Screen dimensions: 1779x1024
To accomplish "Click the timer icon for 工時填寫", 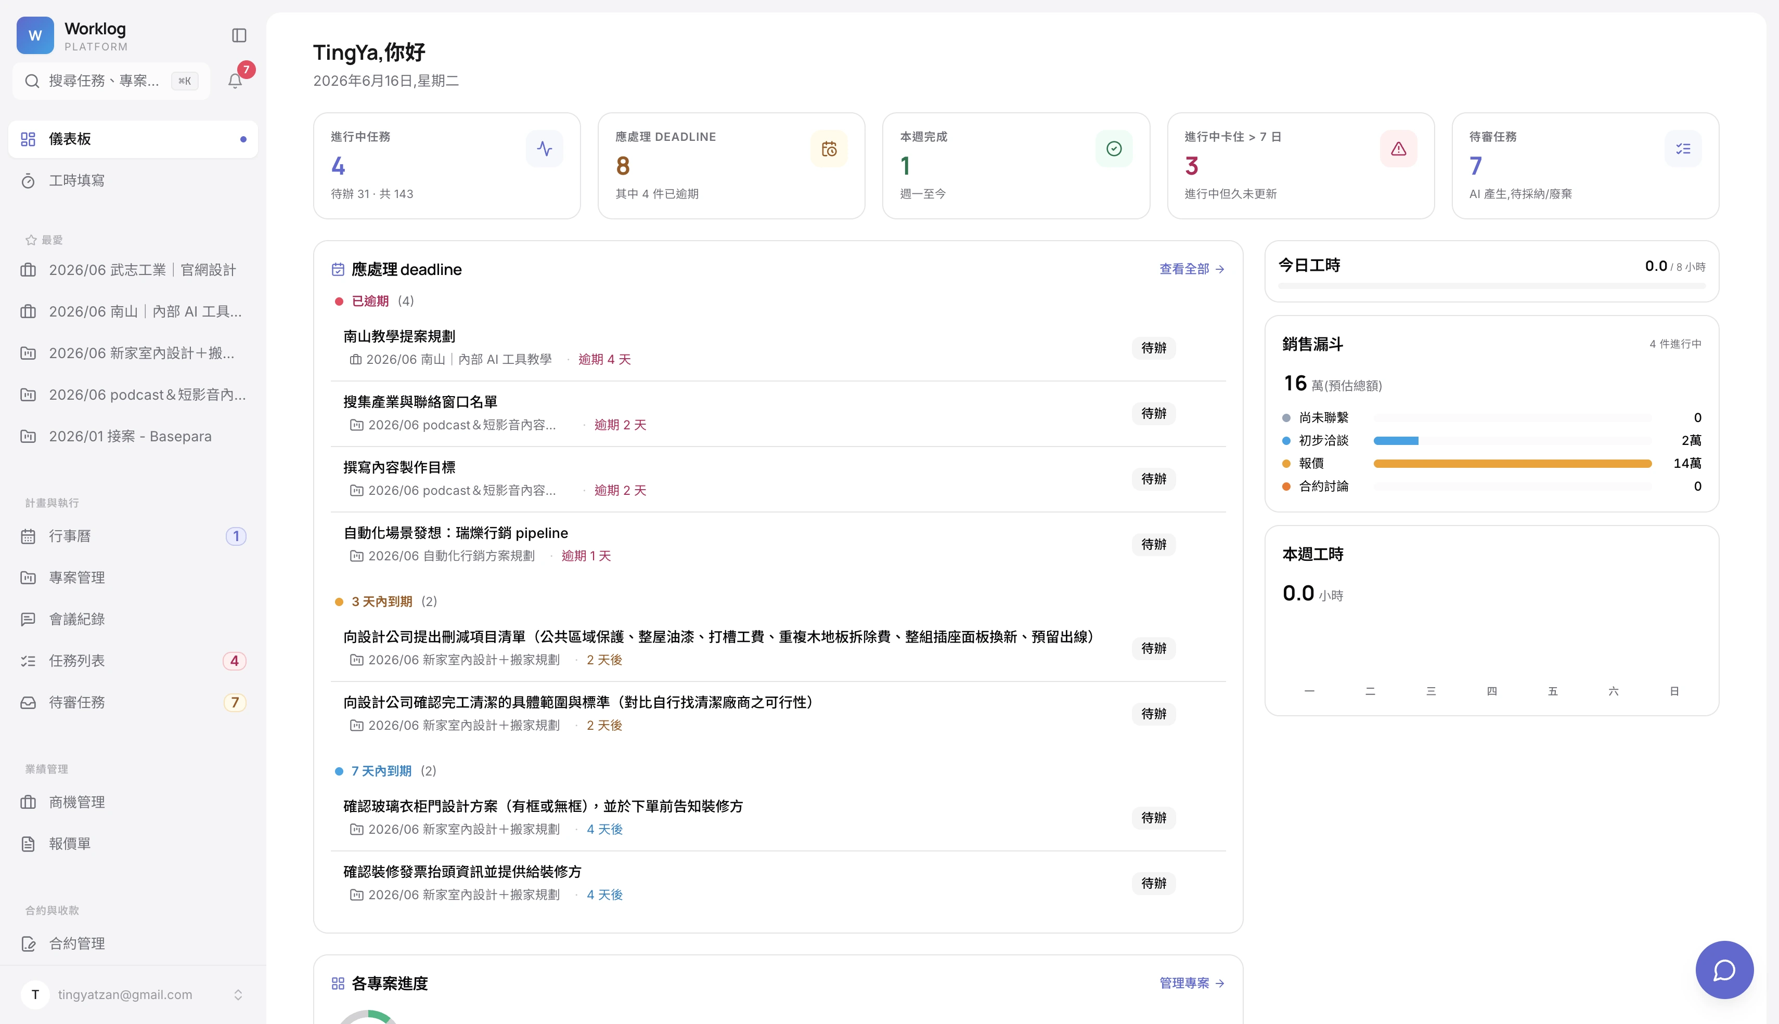I will pyautogui.click(x=28, y=181).
